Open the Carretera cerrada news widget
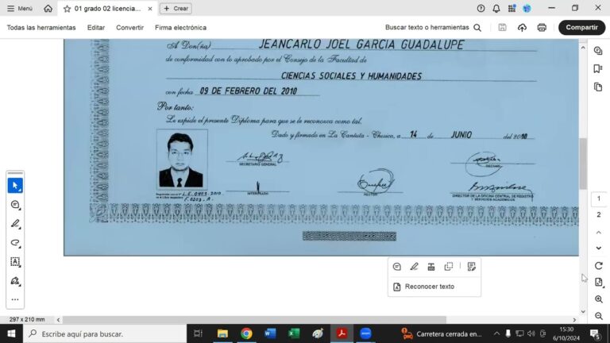This screenshot has width=610, height=343. click(x=442, y=333)
